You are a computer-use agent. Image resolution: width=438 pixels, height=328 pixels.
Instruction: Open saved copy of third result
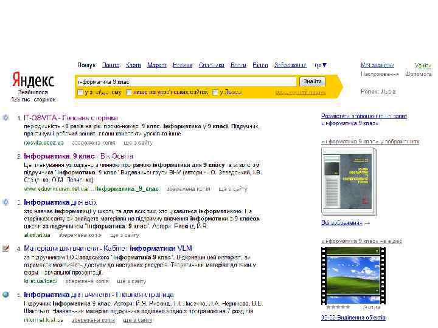[x=80, y=235]
